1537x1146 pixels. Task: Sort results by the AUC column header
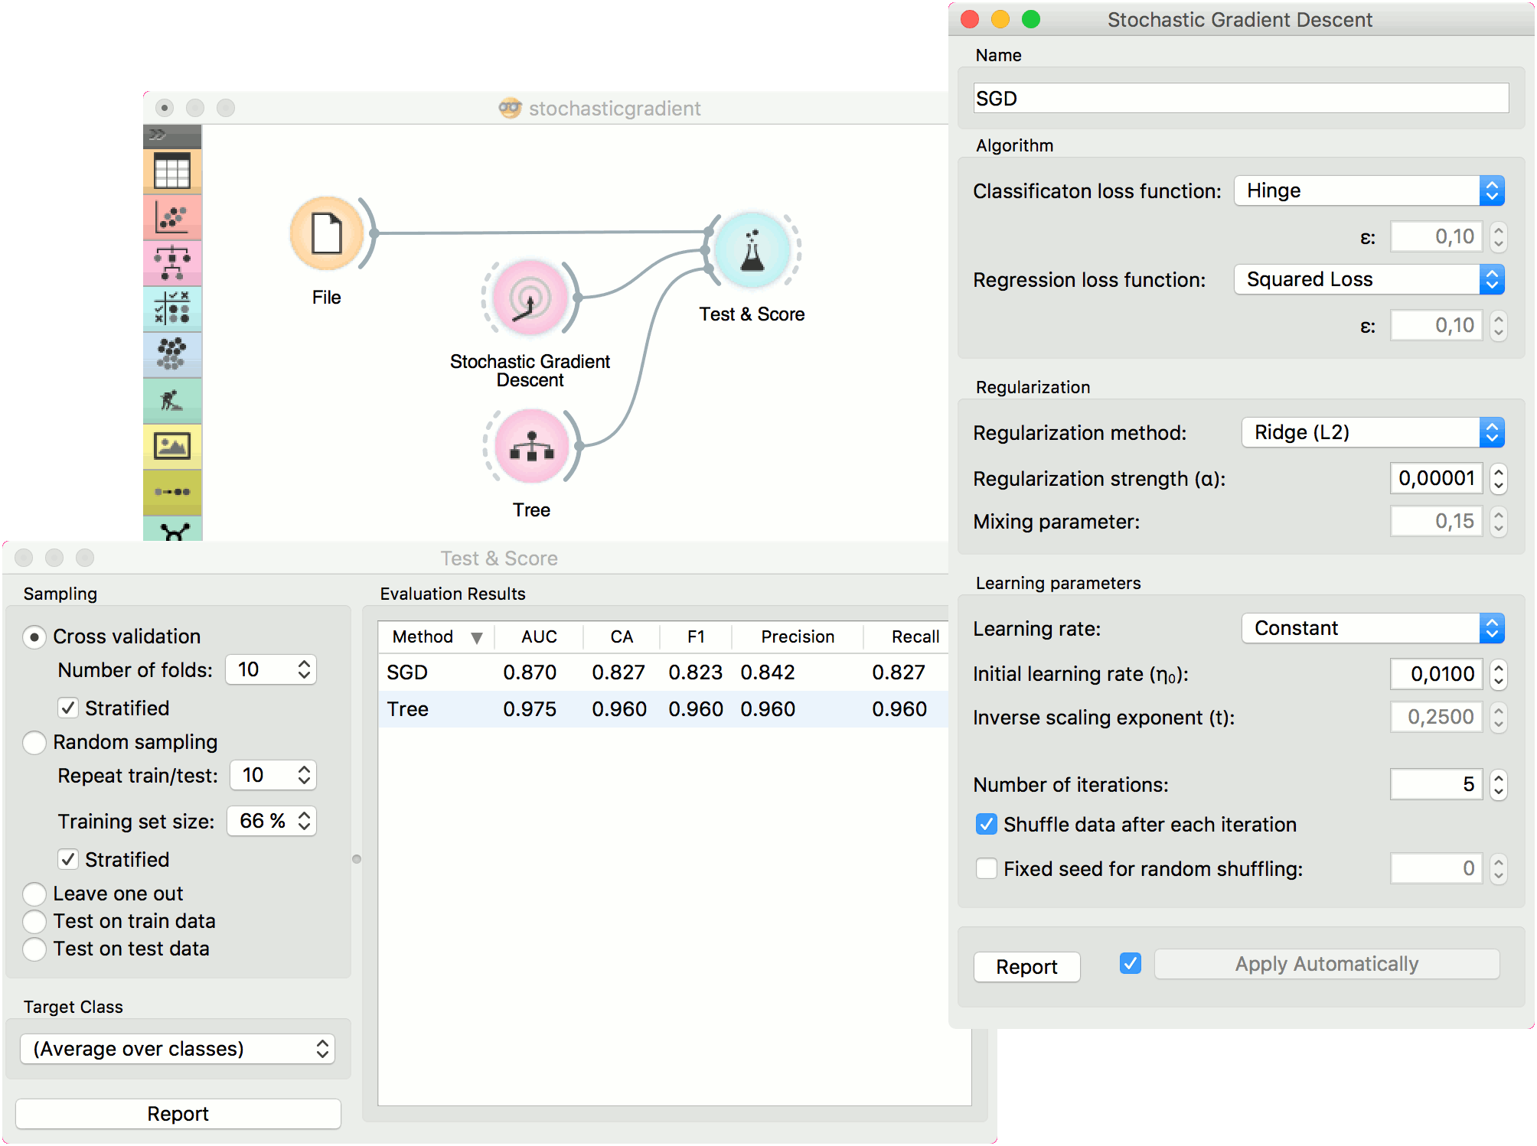click(x=539, y=636)
